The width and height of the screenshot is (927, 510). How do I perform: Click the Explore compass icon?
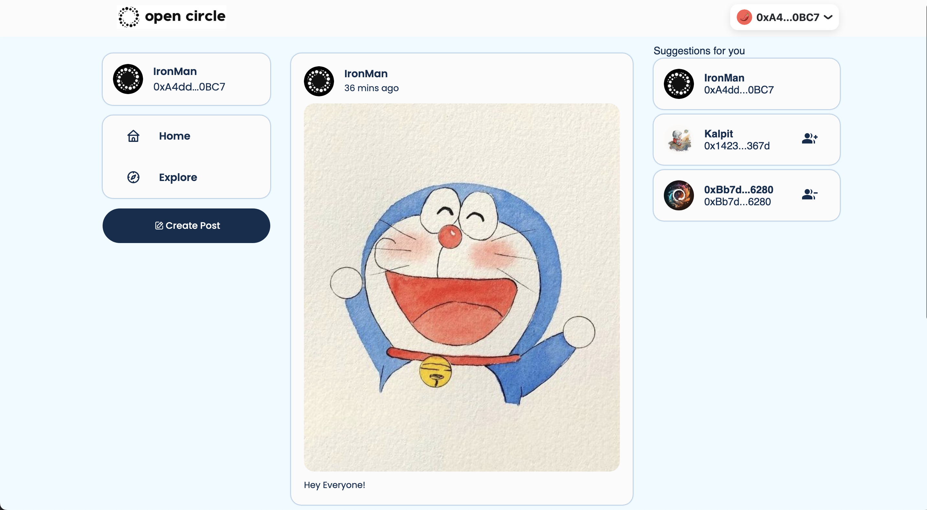pos(133,177)
